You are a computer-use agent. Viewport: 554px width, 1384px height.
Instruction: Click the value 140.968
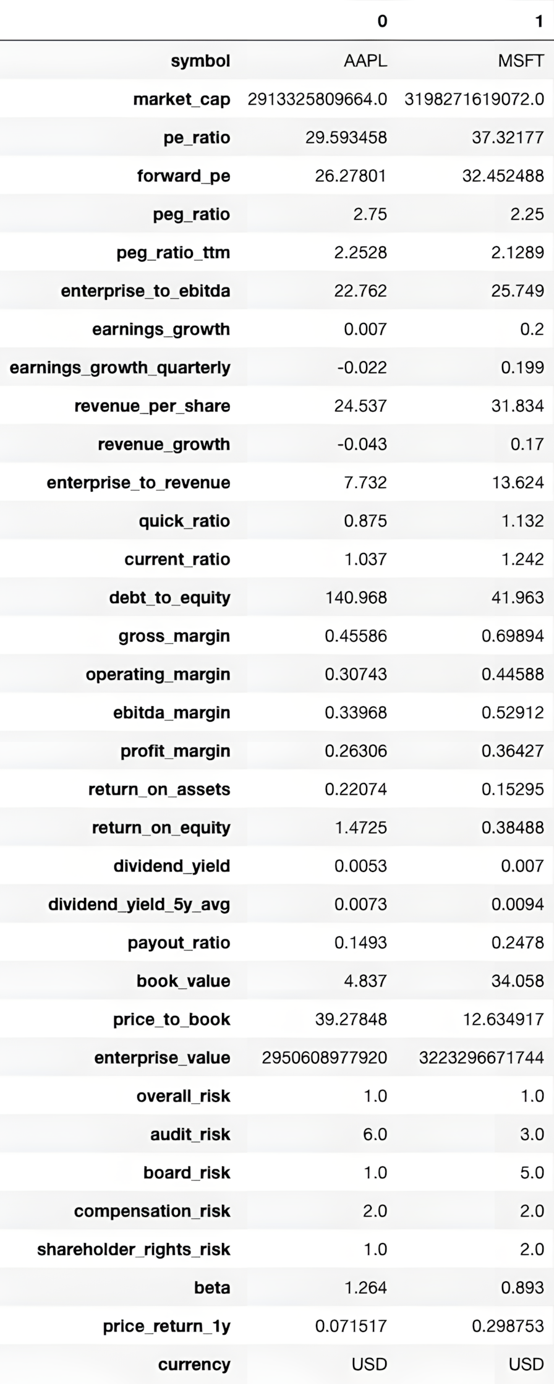356,598
